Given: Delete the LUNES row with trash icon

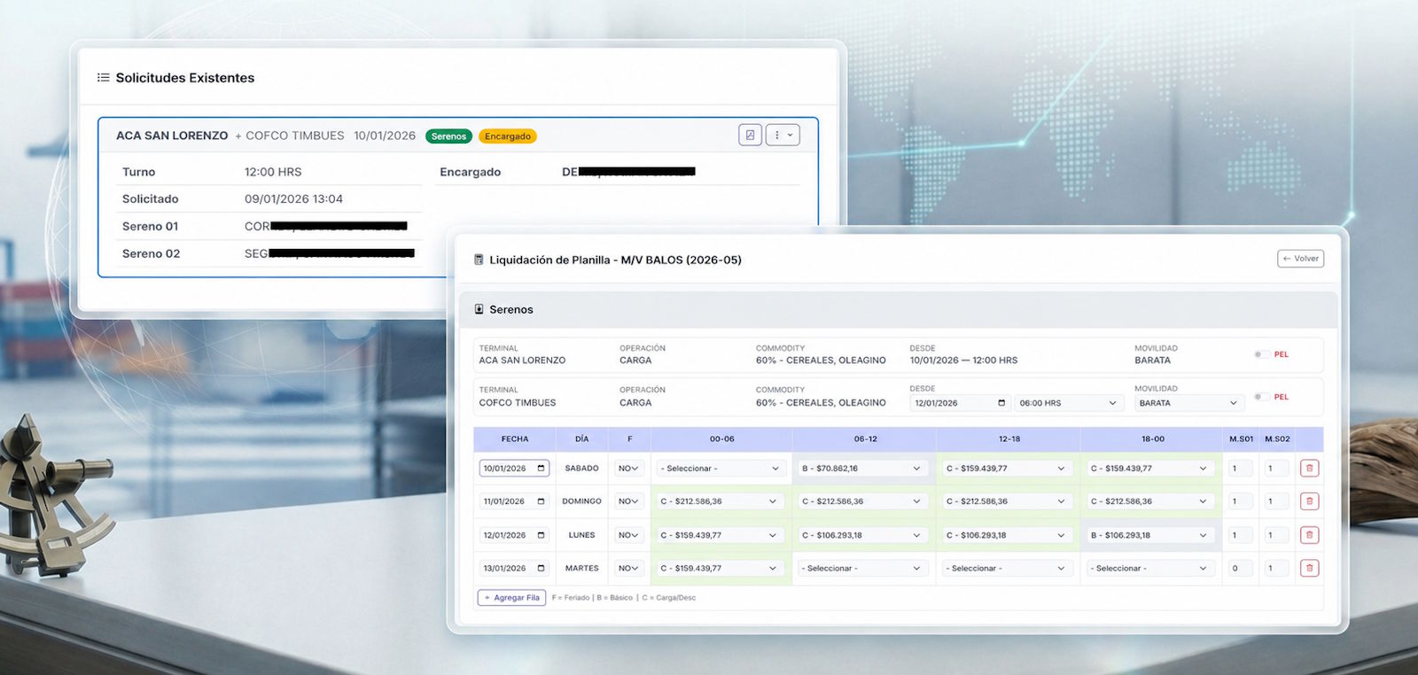Looking at the screenshot, I should tap(1309, 535).
